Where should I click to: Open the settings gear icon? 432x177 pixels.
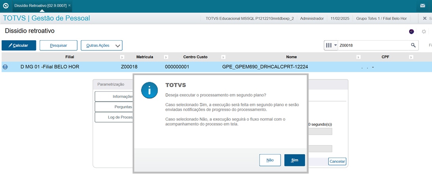pyautogui.click(x=424, y=32)
